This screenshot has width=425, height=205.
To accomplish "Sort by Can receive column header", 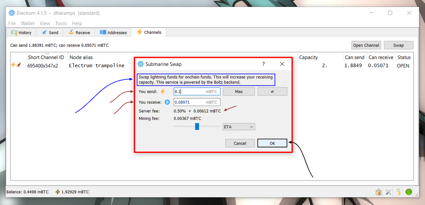I will [381, 57].
